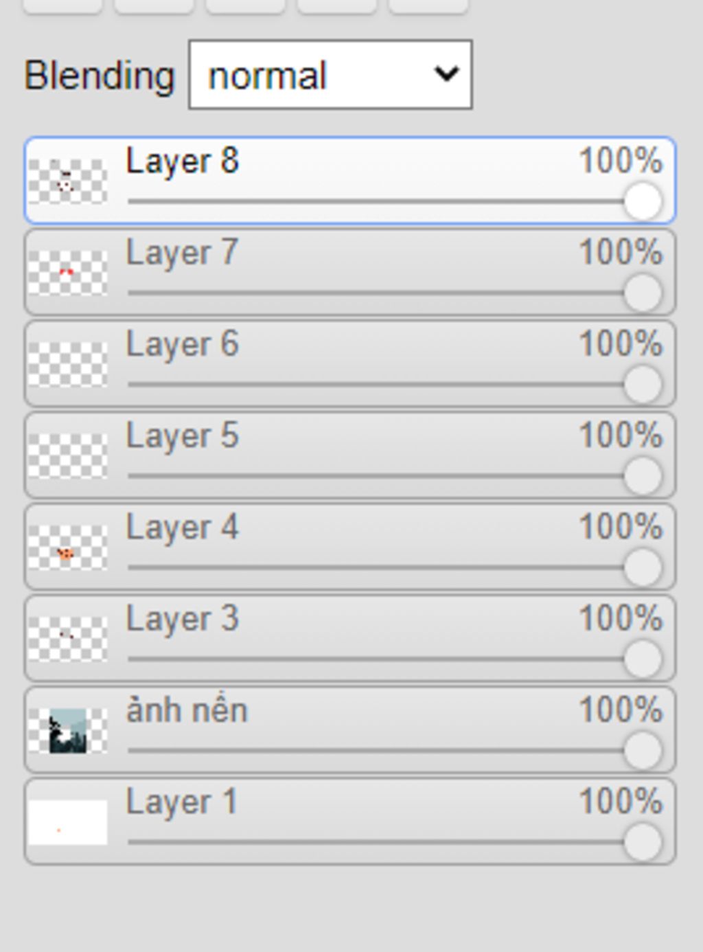Click the Layer 3 thumbnail preview
The width and height of the screenshot is (703, 952).
(68, 639)
